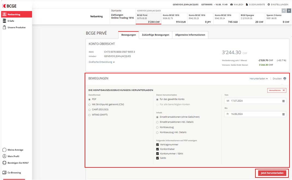Open Einstellungen gear icon
This screenshot has width=292, height=180.
point(269,4)
